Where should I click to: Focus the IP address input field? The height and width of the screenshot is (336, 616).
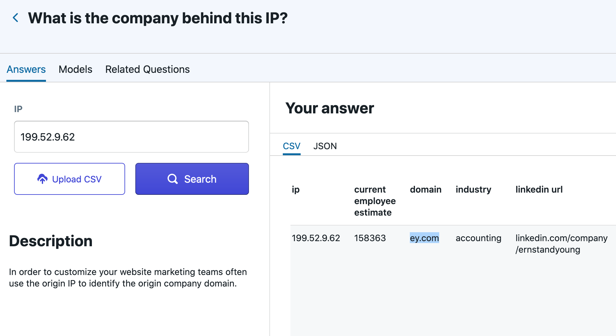pos(131,137)
